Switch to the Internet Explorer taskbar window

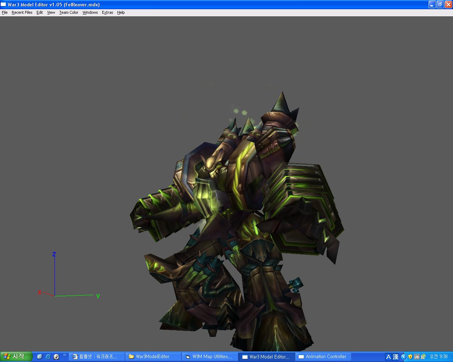click(x=97, y=357)
